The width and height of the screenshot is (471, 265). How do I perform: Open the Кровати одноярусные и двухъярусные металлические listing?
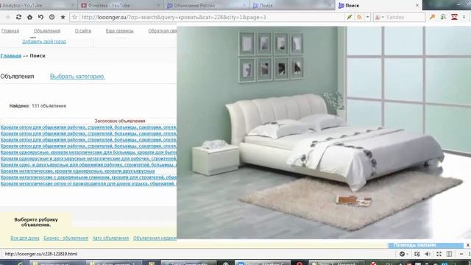[88, 159]
